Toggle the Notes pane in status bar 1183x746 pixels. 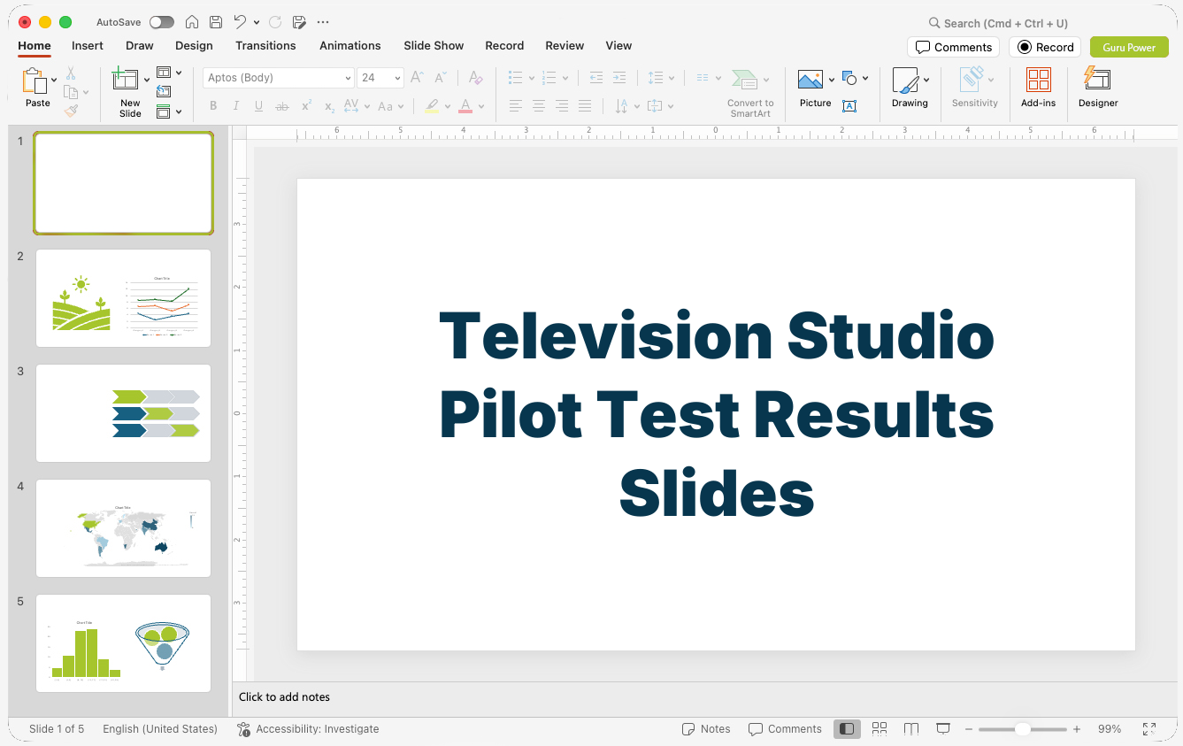706,729
